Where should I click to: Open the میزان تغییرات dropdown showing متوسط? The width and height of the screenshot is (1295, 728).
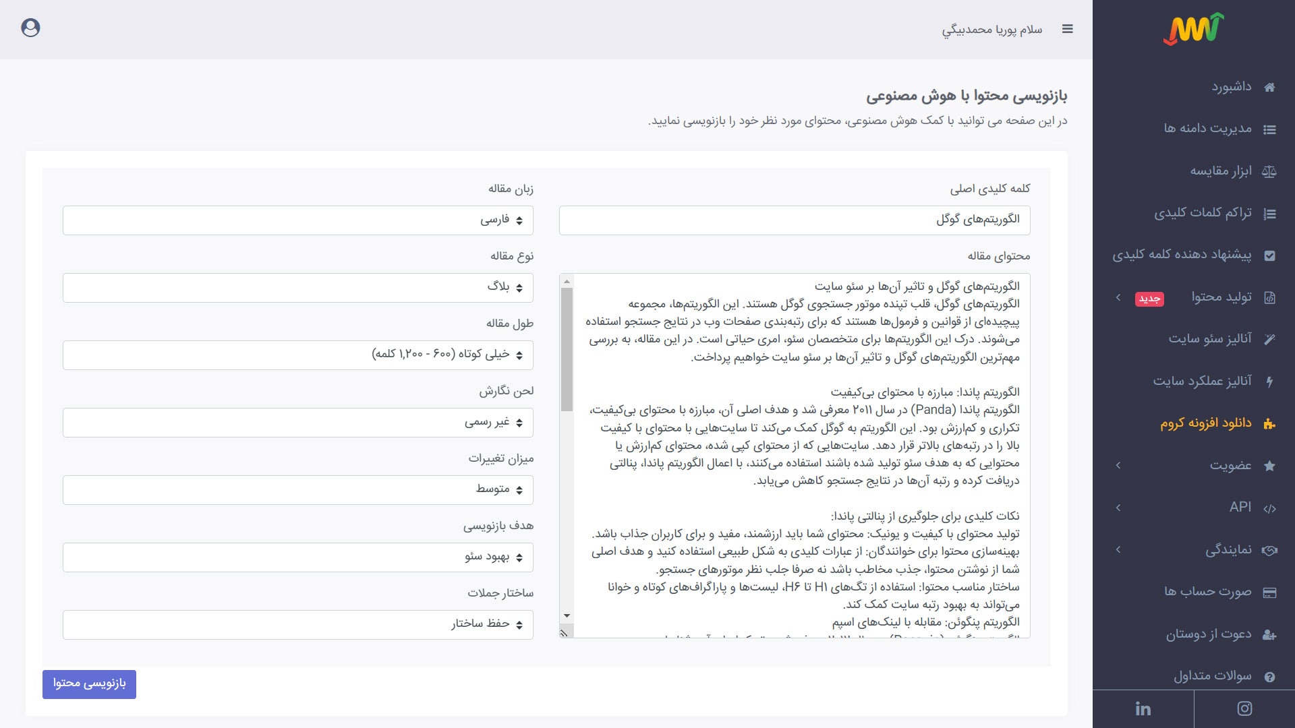(x=298, y=490)
